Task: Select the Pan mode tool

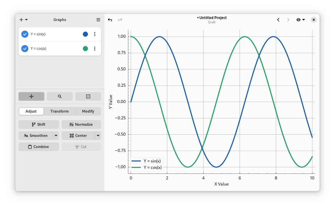Action: point(31,96)
